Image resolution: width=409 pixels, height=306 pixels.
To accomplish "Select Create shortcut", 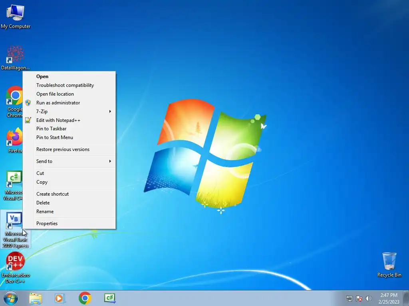I will coord(69,194).
